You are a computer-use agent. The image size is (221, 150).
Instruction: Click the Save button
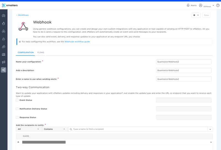click(x=206, y=15)
